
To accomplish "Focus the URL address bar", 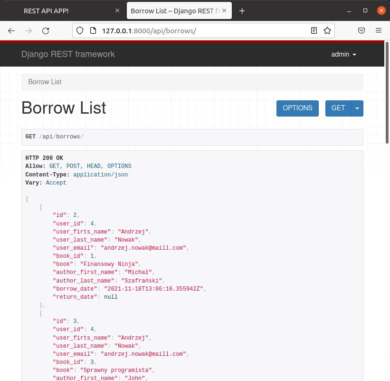I will tap(200, 30).
